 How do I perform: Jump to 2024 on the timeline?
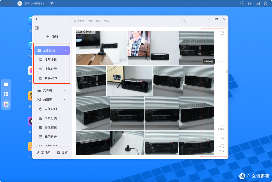pyautogui.click(x=221, y=129)
